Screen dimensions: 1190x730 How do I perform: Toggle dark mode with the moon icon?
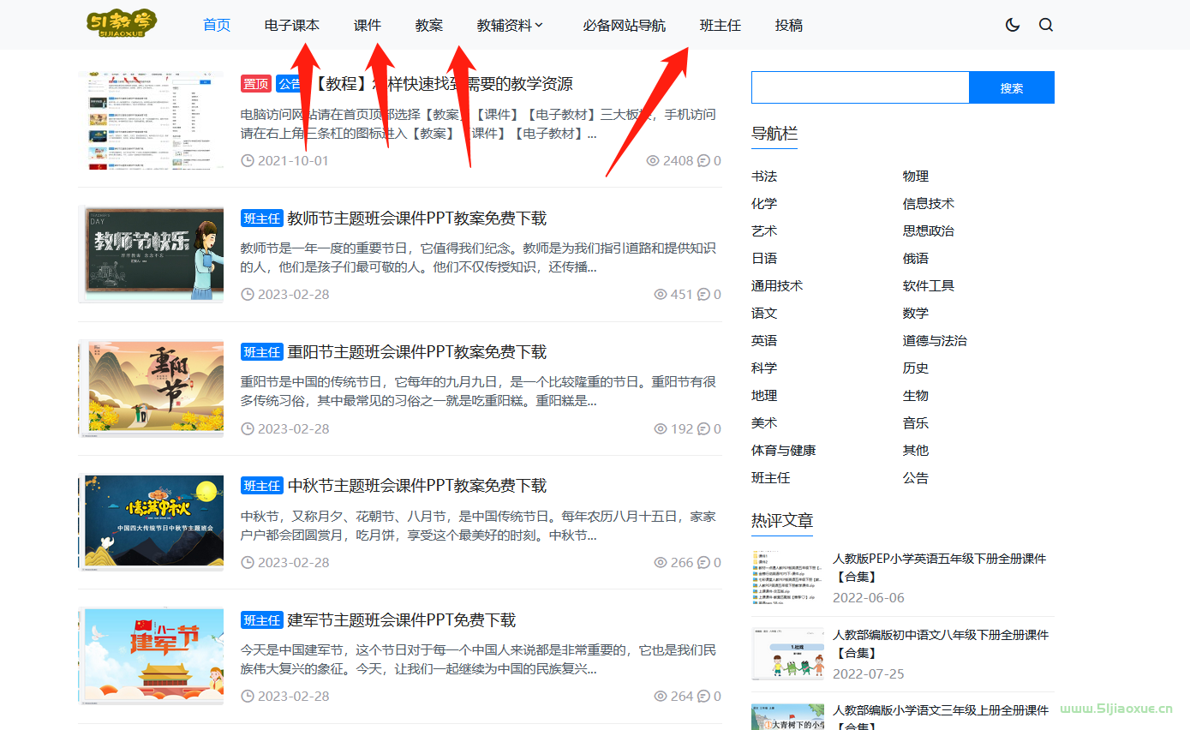(x=1012, y=25)
